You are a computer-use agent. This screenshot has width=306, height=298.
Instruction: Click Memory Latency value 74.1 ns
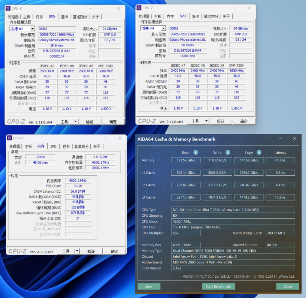pos(280,160)
